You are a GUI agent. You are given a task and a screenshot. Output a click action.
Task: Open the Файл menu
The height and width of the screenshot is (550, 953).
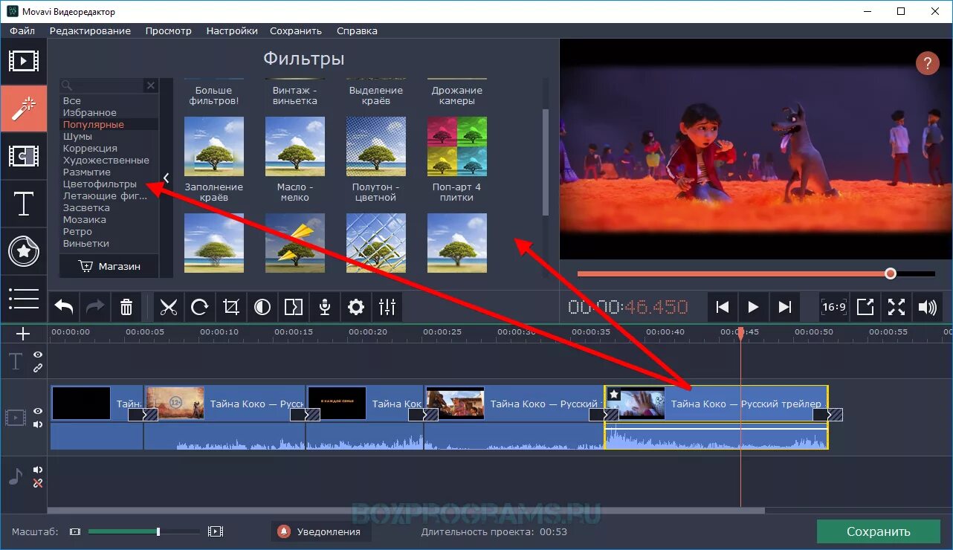click(22, 30)
